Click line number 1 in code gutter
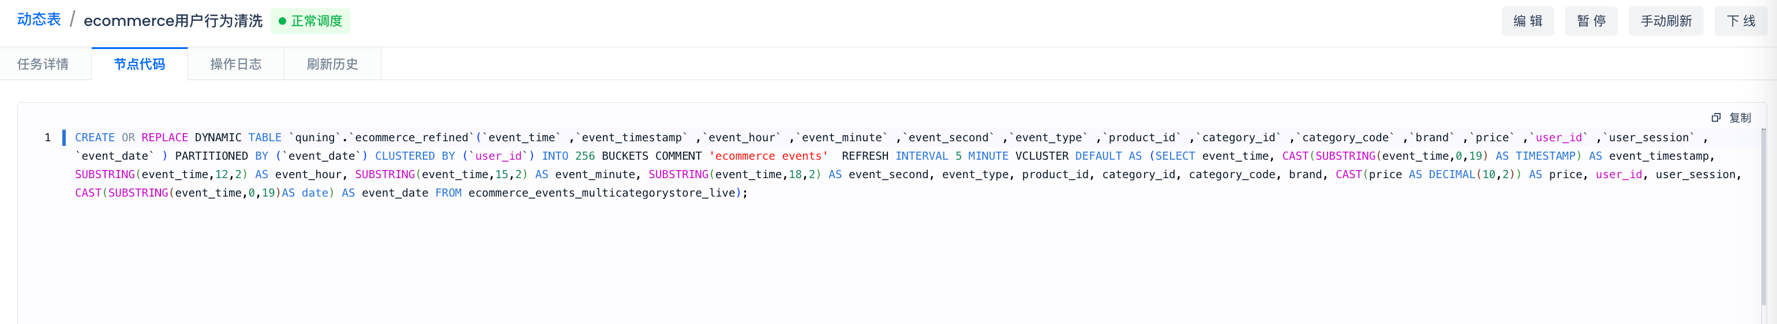The height and width of the screenshot is (324, 1777). [47, 138]
